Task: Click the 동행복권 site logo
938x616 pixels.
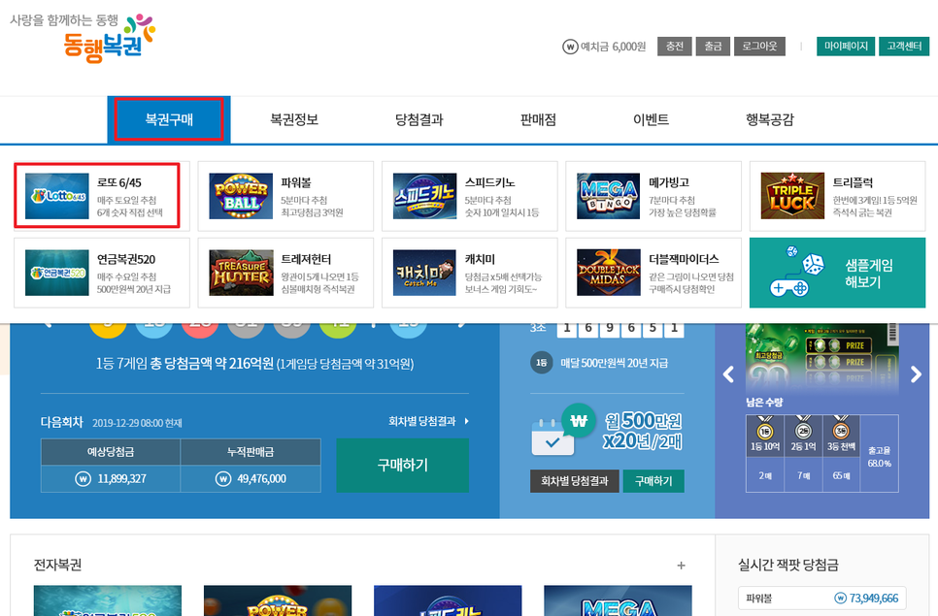Action: (x=109, y=38)
